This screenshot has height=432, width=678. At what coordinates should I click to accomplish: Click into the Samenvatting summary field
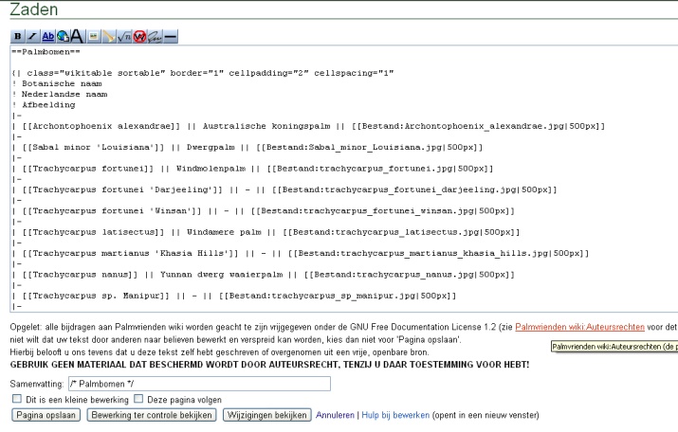[198, 383]
